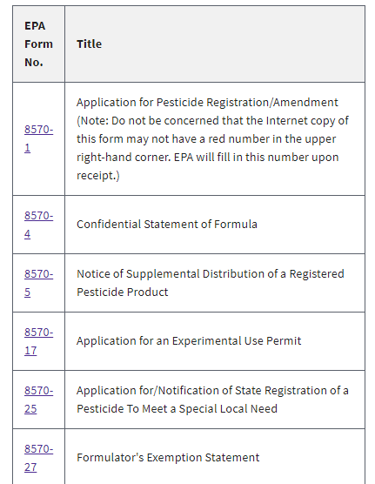Click the '(Note: Do not be concerned' text line
This screenshot has height=484, width=375.
(212, 120)
